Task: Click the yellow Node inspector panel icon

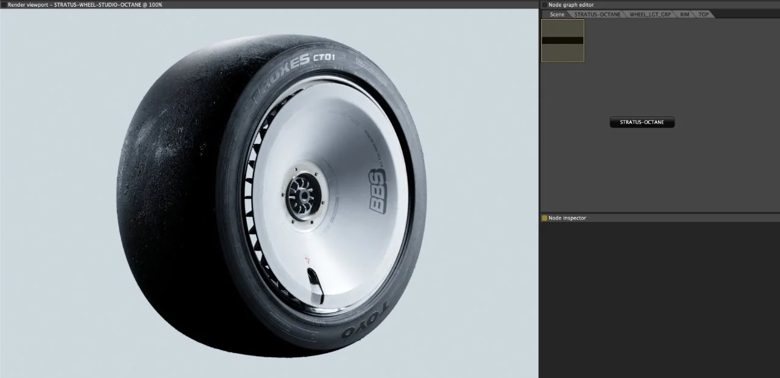Action: [x=544, y=218]
